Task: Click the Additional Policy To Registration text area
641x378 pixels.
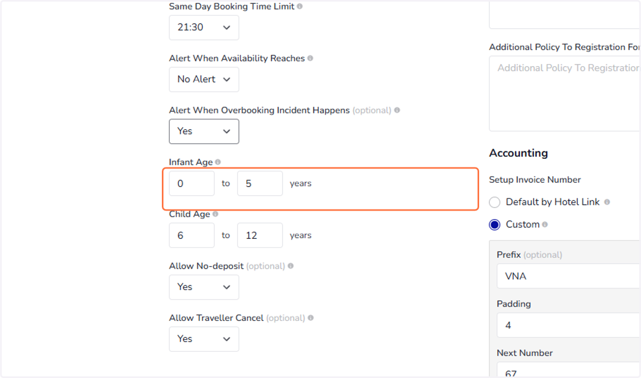Action: coord(565,94)
